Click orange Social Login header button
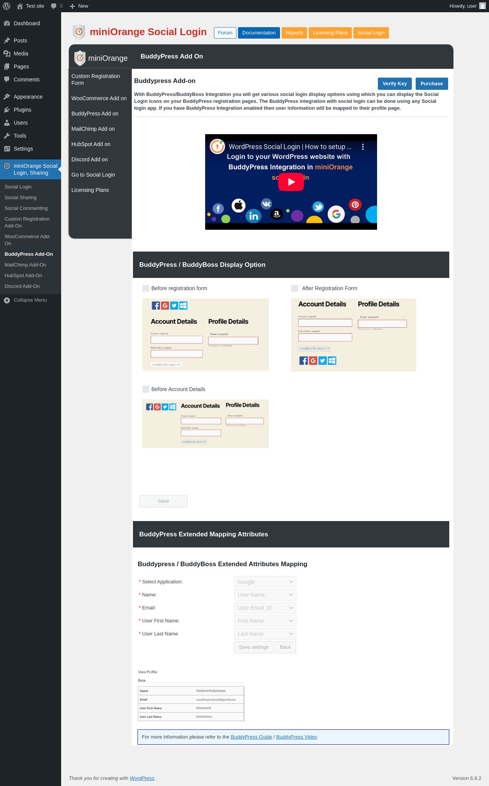Screen dimensions: 489x786 [371, 33]
